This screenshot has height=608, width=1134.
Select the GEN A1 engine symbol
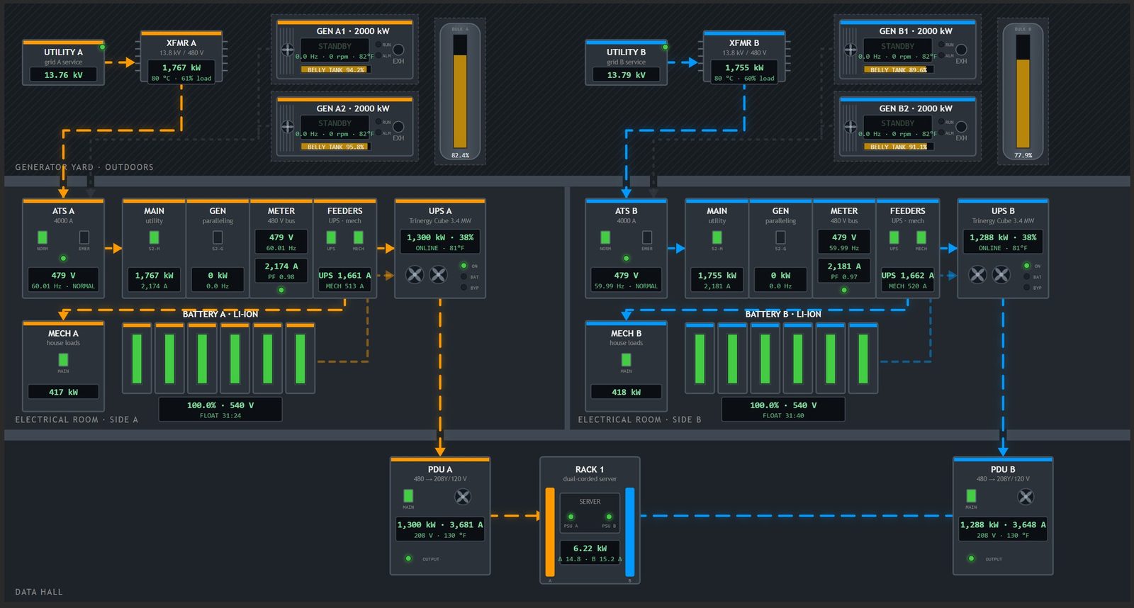(x=288, y=50)
